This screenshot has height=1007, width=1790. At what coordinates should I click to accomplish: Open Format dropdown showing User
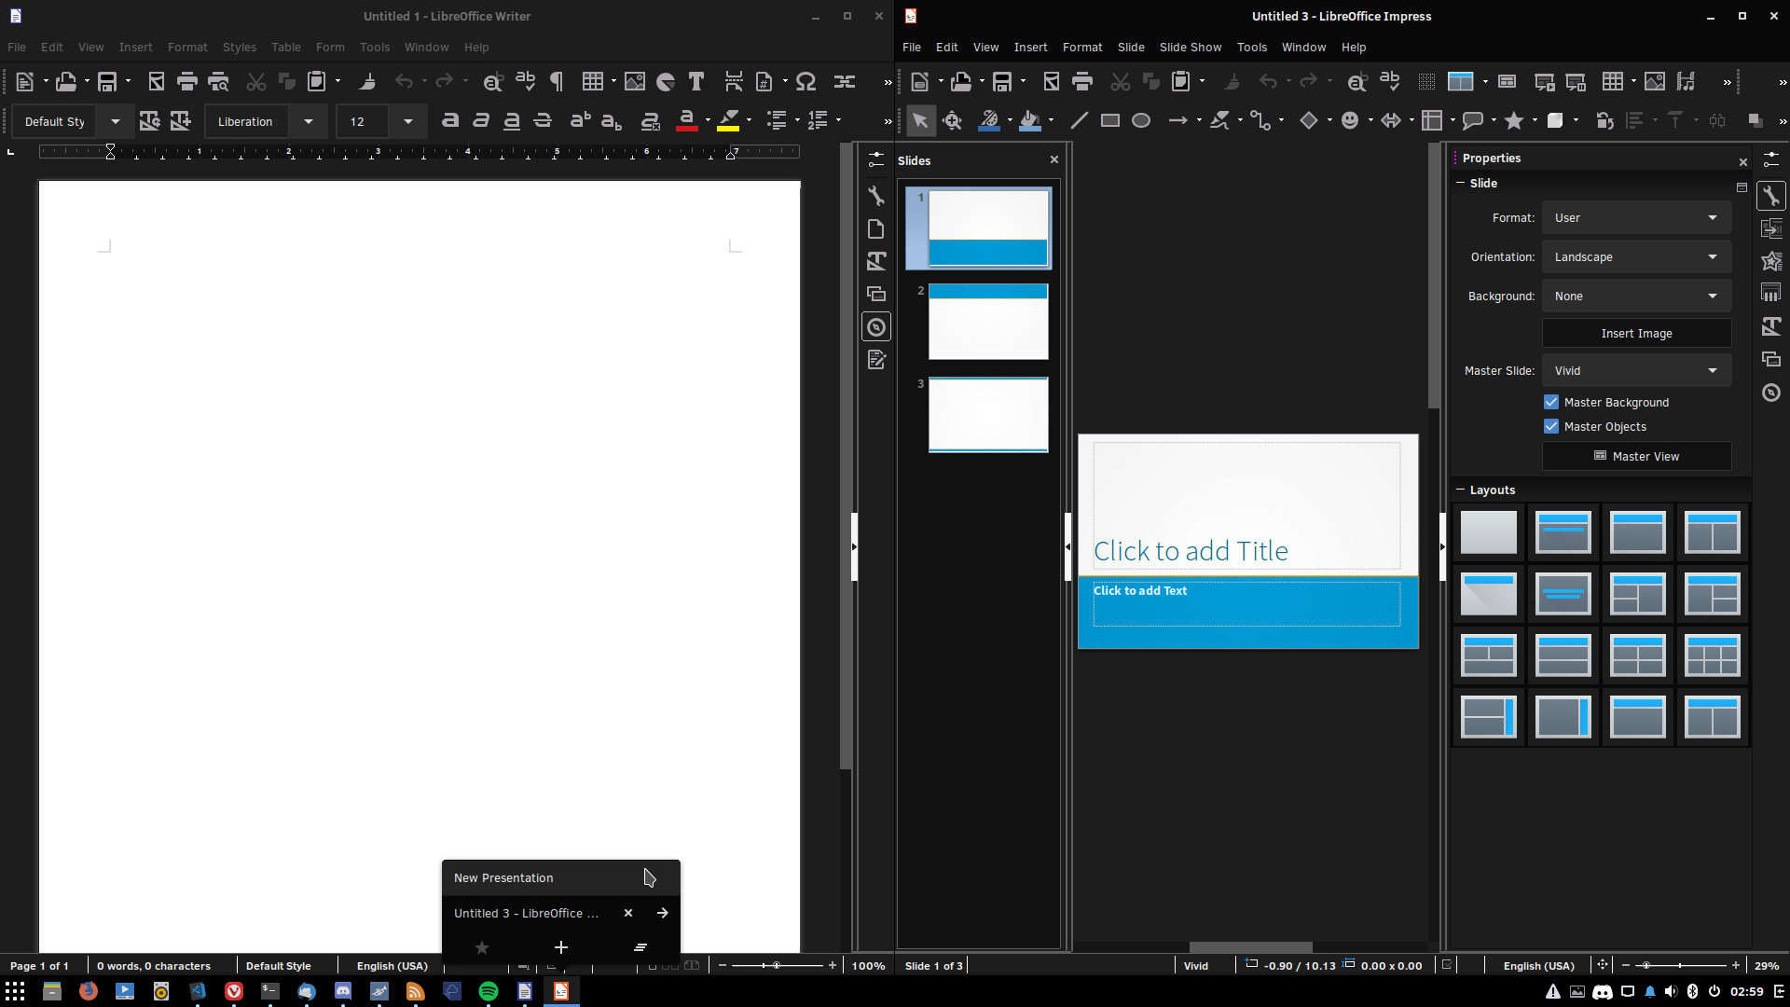(x=1636, y=218)
